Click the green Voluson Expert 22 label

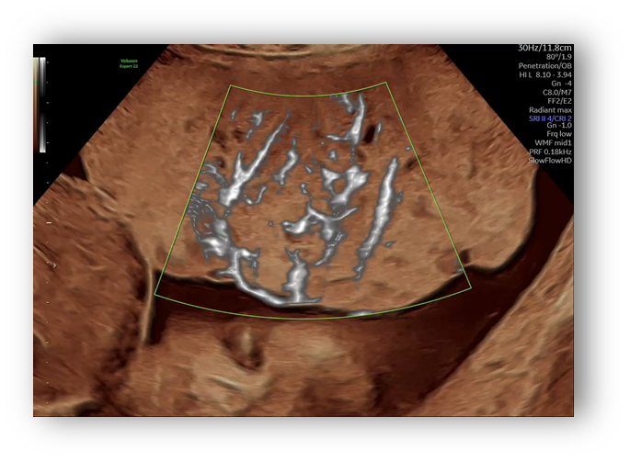(x=129, y=64)
